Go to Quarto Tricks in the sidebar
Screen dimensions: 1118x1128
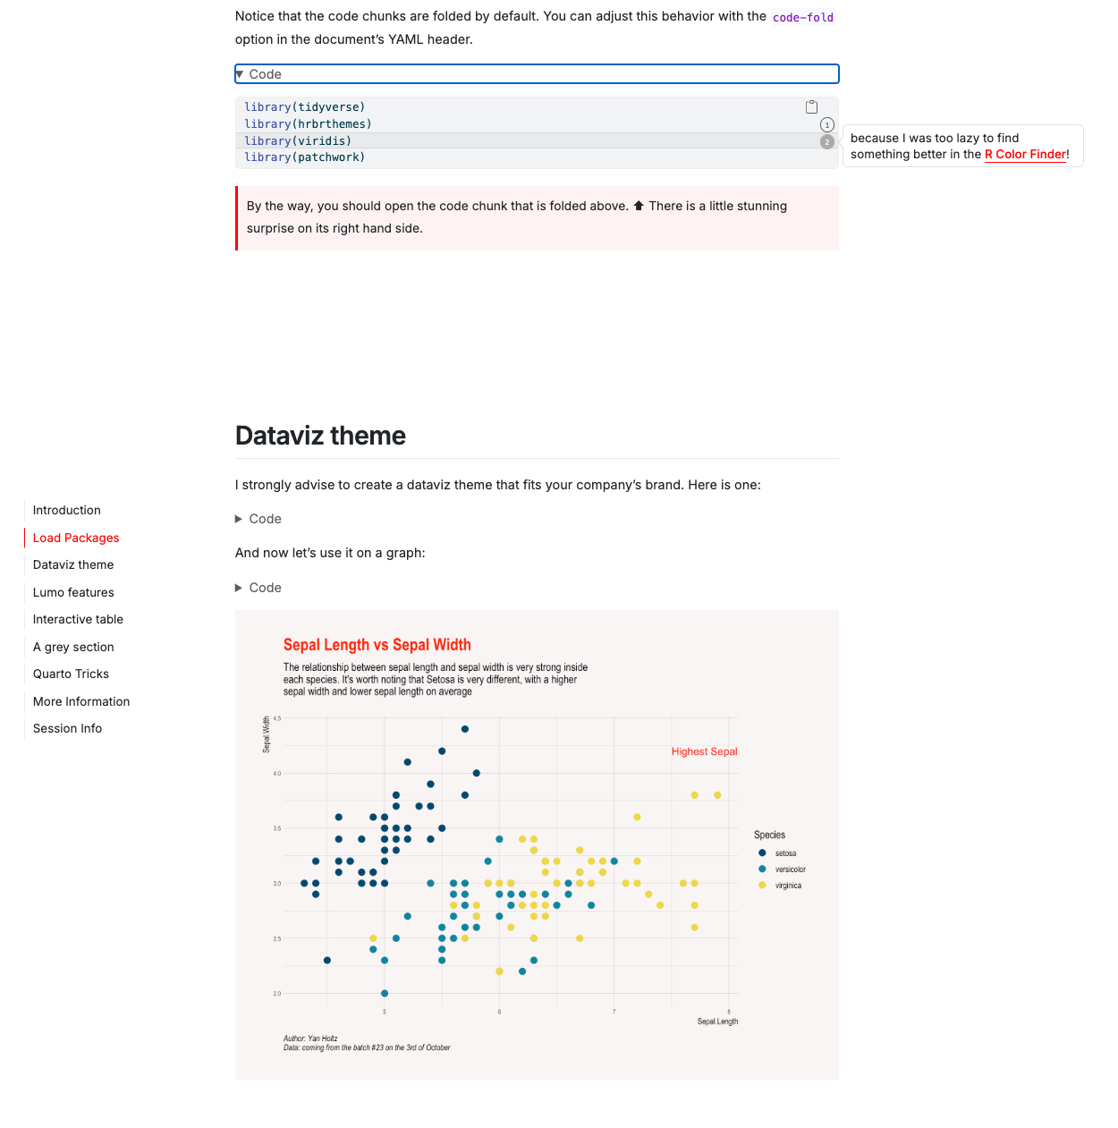point(71,674)
